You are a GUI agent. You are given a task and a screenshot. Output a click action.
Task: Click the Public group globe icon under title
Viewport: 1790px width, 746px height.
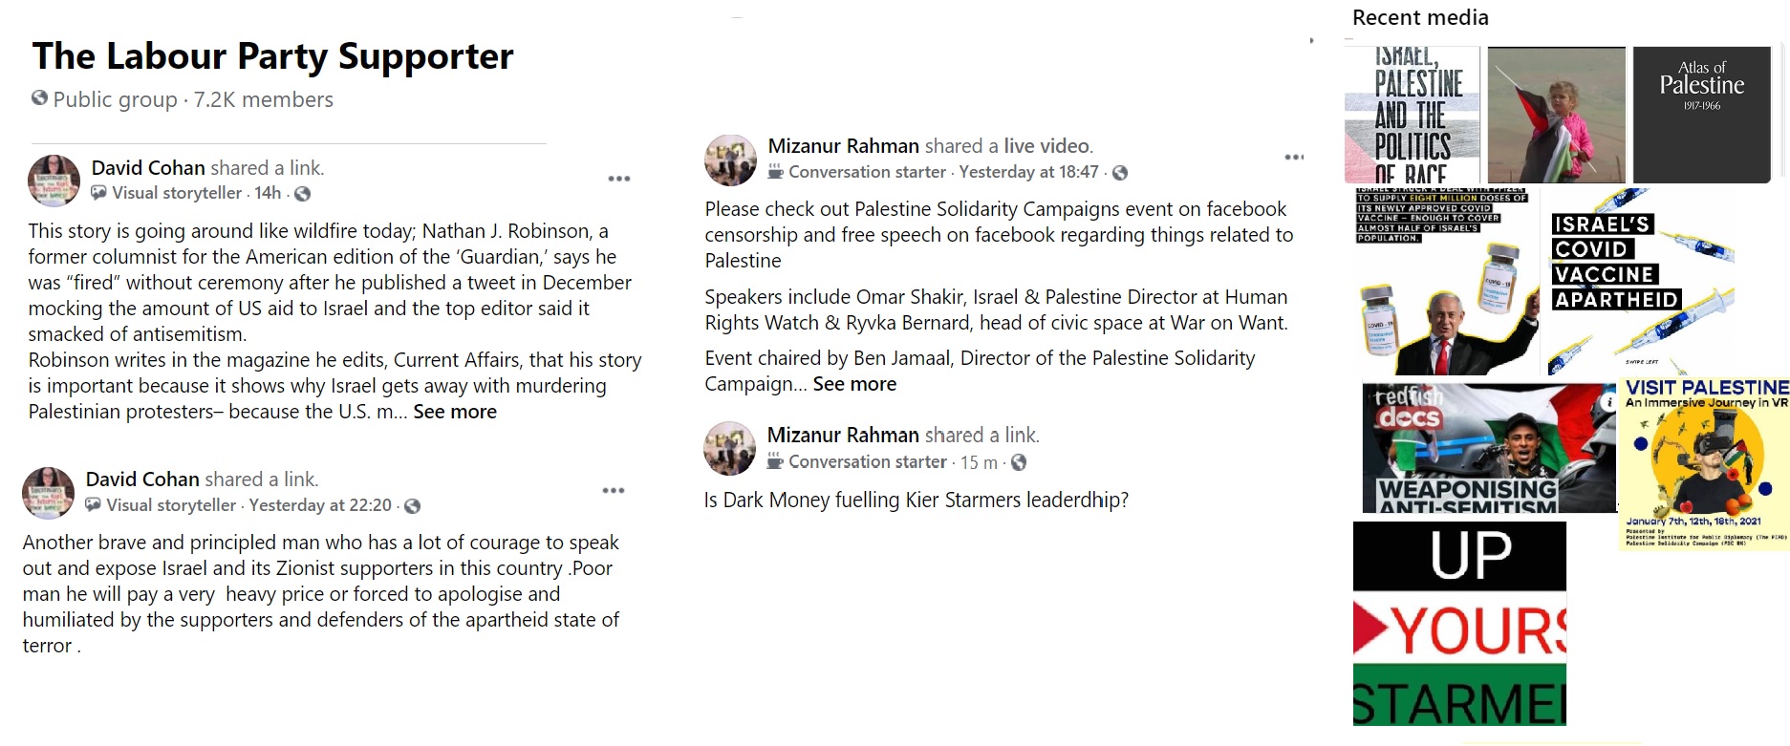point(39,98)
